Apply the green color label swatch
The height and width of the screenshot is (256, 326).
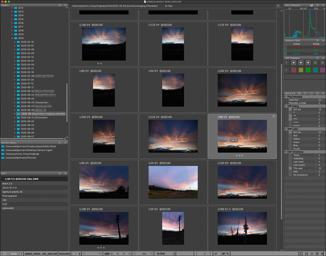(308, 70)
